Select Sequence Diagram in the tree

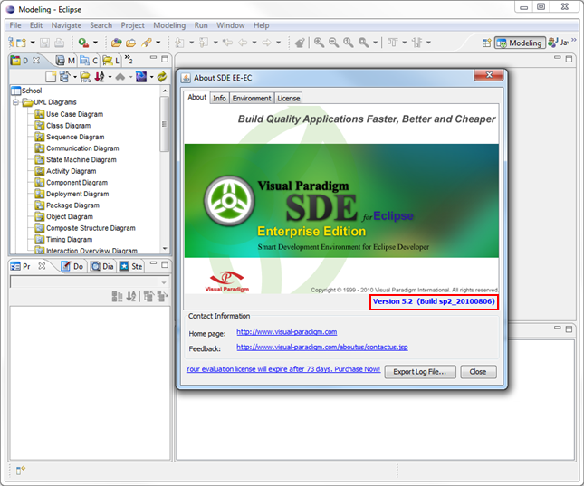75,137
